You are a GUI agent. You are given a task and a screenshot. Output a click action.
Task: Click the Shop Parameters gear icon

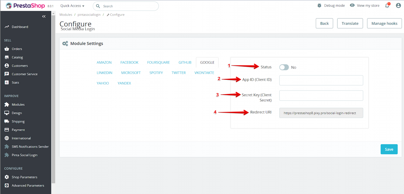(x=7, y=177)
